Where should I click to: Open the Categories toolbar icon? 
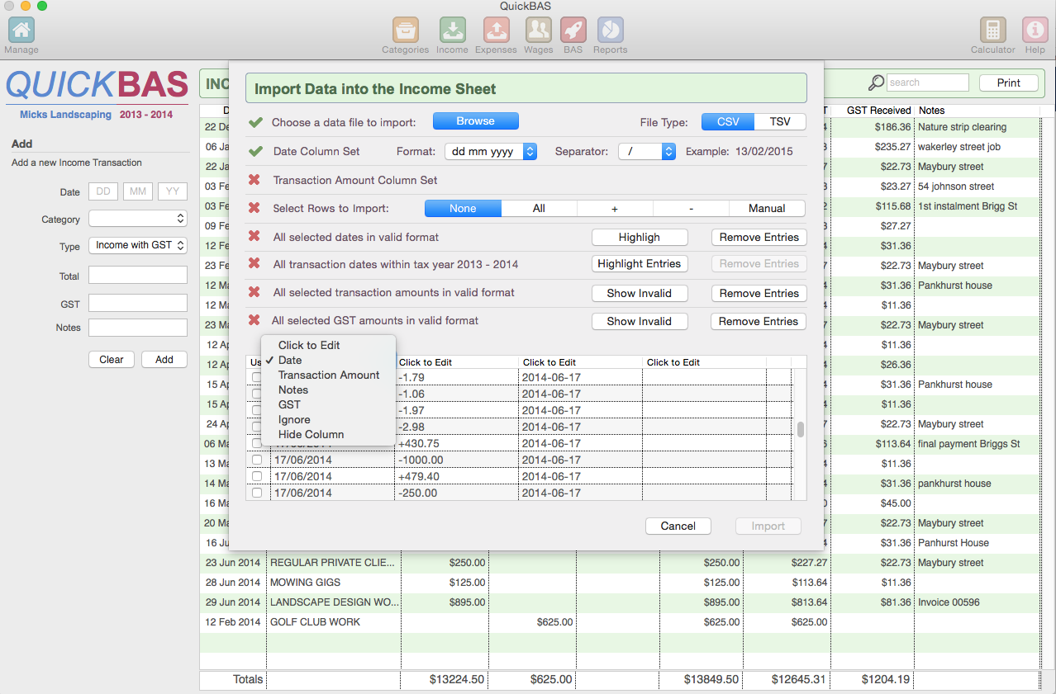[405, 31]
